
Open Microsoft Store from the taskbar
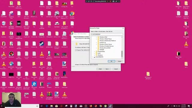[56, 106]
